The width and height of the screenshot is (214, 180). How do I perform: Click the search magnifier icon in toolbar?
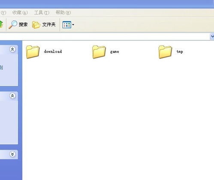coord(13,24)
